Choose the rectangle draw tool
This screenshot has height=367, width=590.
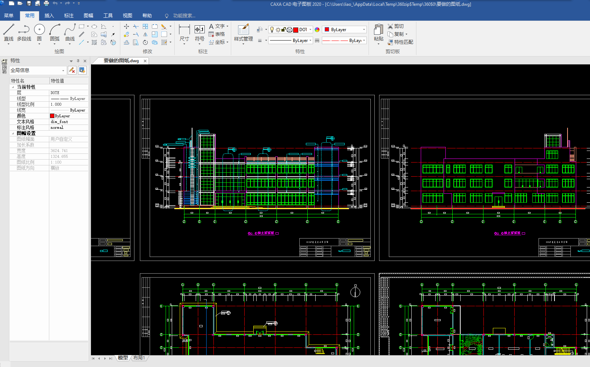pos(82,26)
